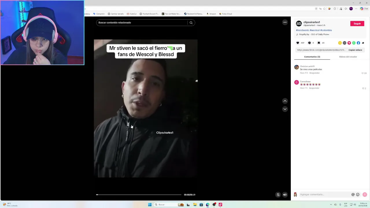Click the Copiar enlace button
Viewport: 370px width, 208px height.
[x=355, y=50]
